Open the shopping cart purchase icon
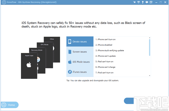Viewport: 169px width, 111px height. [x=134, y=2]
